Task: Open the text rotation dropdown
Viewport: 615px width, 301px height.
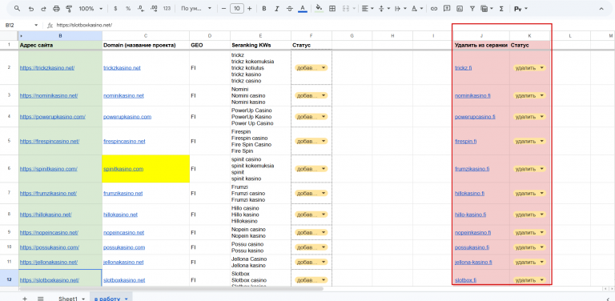Action: coord(417,9)
